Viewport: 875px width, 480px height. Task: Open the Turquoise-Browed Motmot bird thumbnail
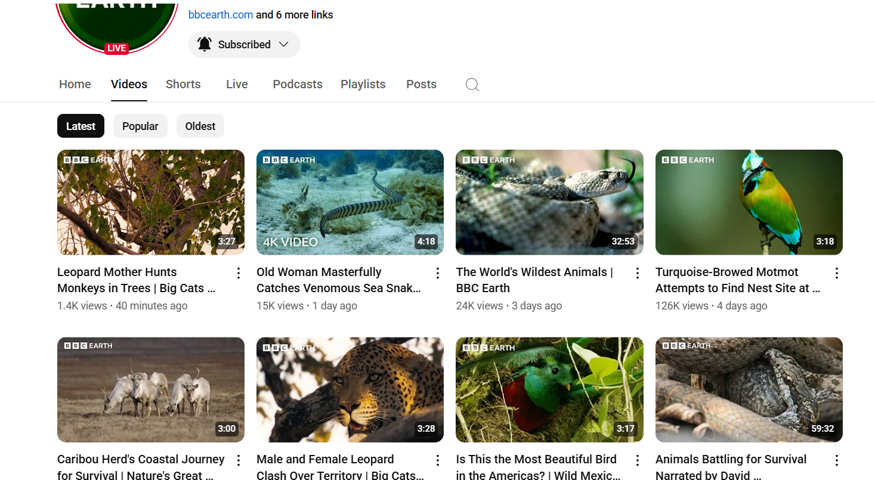pyautogui.click(x=749, y=202)
